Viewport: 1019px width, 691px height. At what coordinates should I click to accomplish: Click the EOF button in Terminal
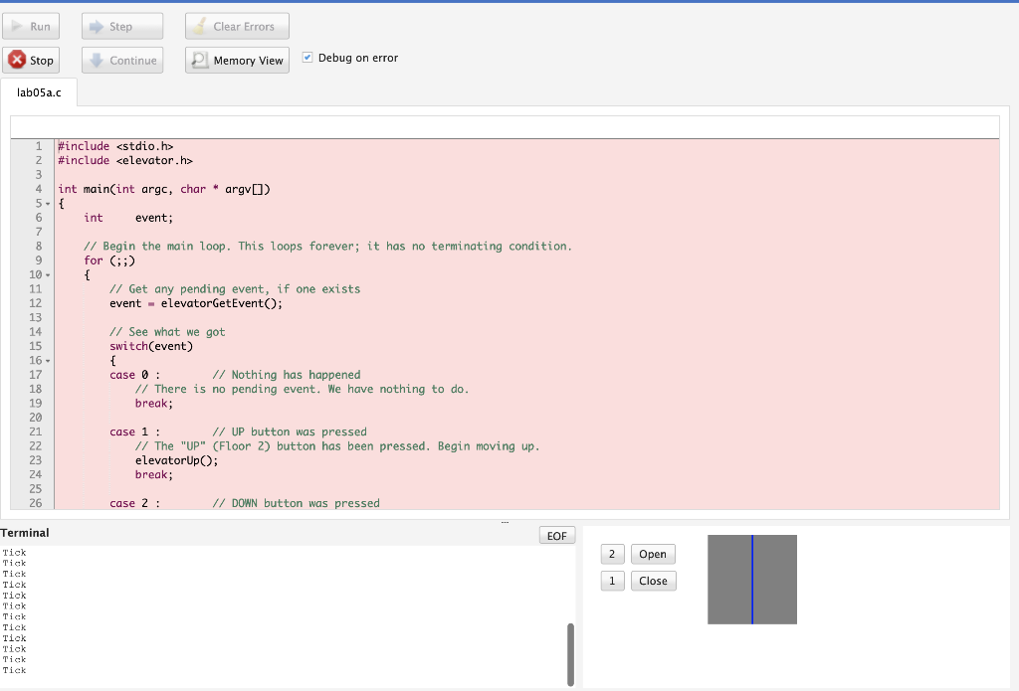tap(555, 534)
